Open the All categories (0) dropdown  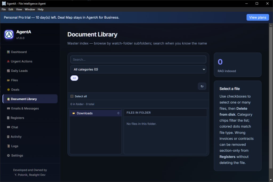click(138, 69)
